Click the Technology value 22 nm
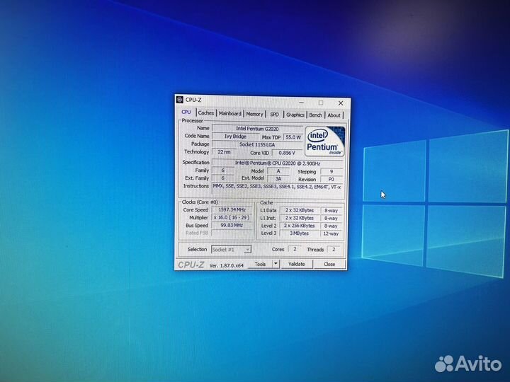Screen dimensions: 510x382 tap(224, 152)
